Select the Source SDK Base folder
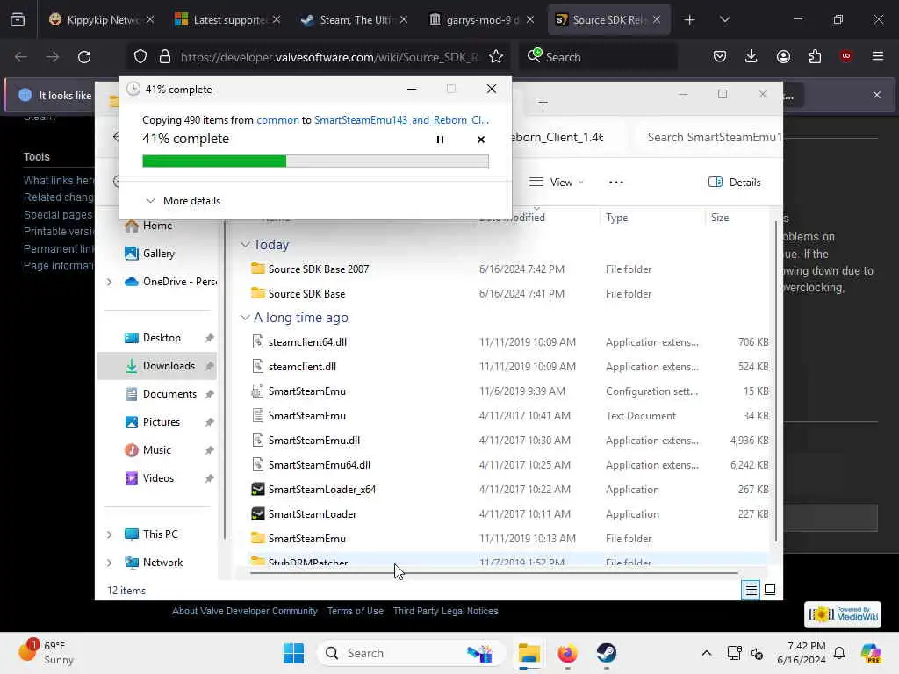 pyautogui.click(x=306, y=293)
